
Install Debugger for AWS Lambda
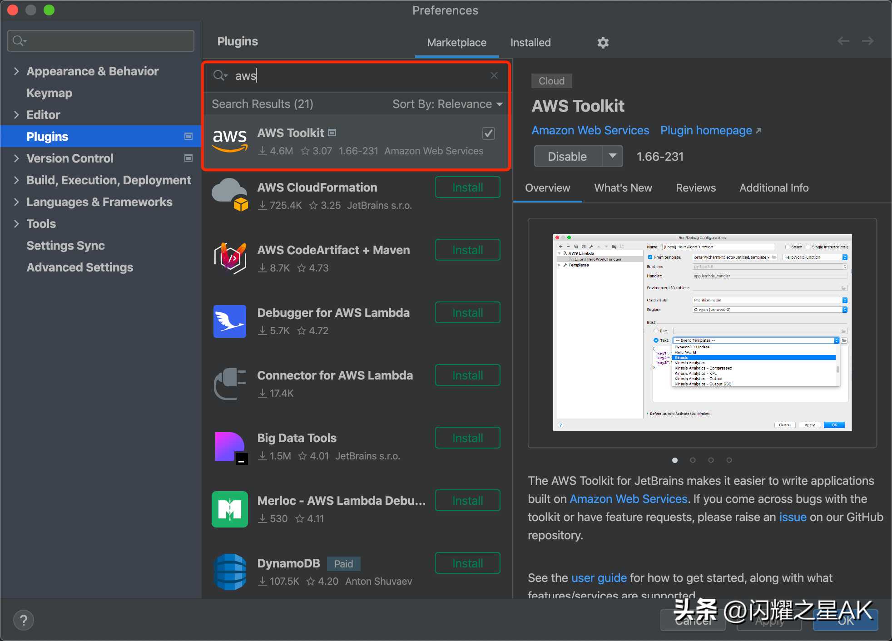pyautogui.click(x=468, y=313)
